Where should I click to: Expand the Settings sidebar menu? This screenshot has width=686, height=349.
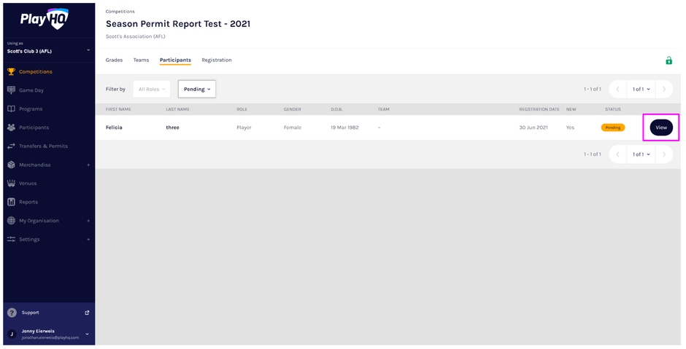(88, 239)
